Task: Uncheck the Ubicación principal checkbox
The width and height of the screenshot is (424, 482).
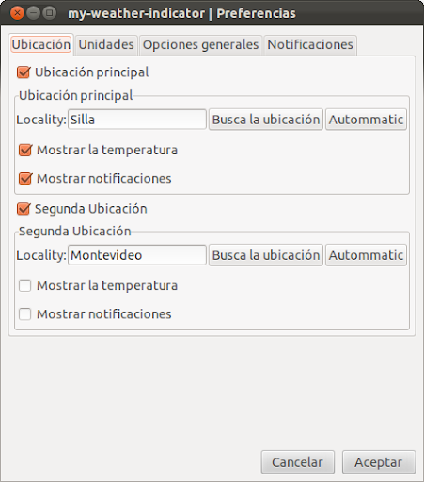Action: (24, 72)
